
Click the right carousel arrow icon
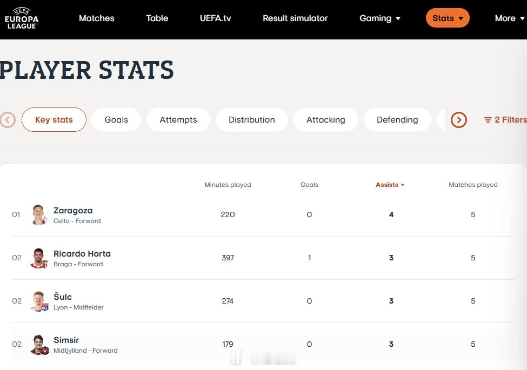click(459, 120)
